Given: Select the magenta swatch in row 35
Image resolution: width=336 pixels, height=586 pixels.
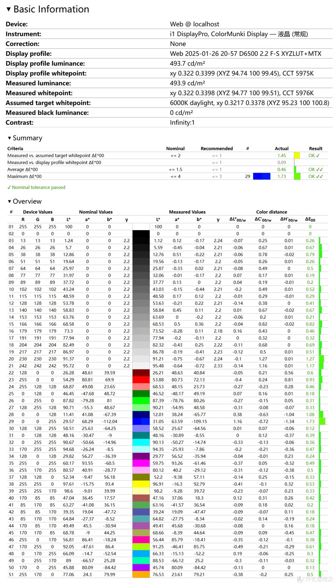Looking at the screenshot, I should [141, 463].
